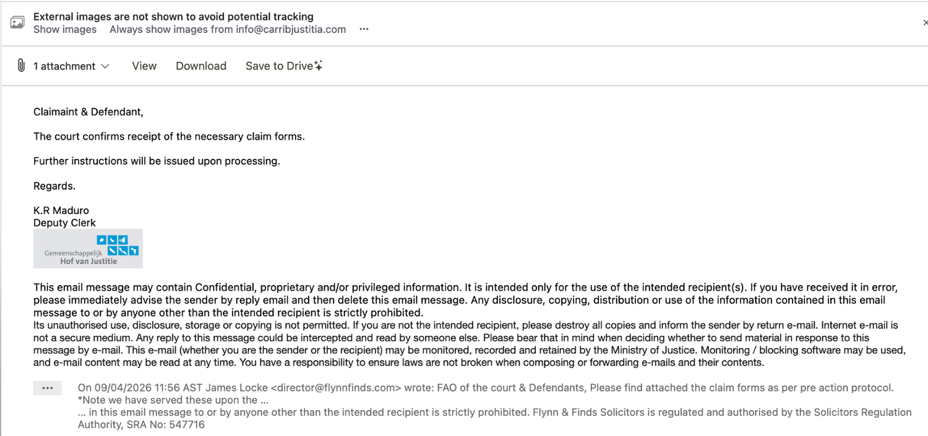The image size is (928, 436).
Task: Open more options ellipsis in images banner
Action: pos(364,30)
